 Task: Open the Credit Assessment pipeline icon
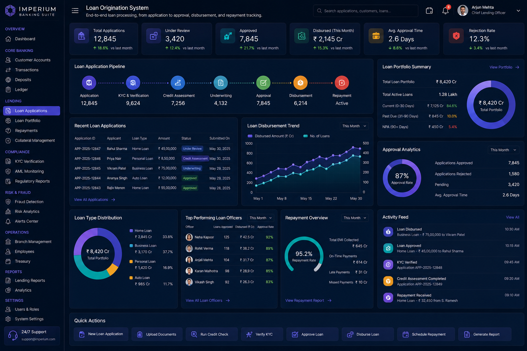178,83
